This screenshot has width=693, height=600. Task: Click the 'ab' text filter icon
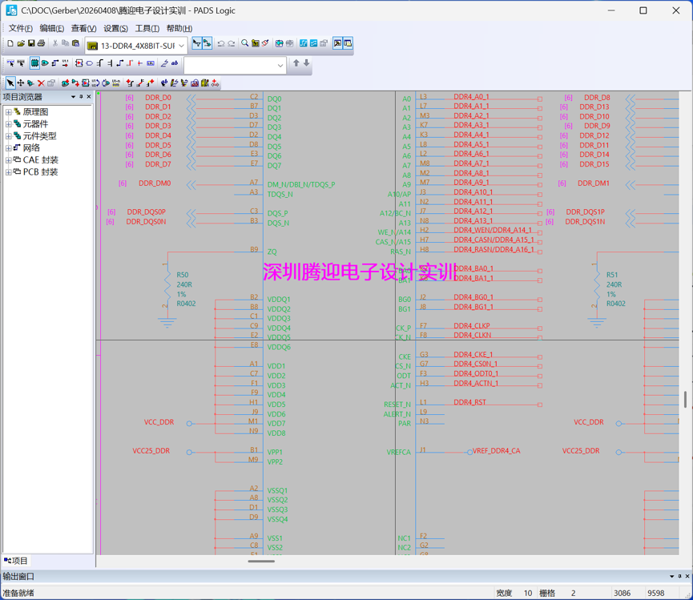coord(175,63)
